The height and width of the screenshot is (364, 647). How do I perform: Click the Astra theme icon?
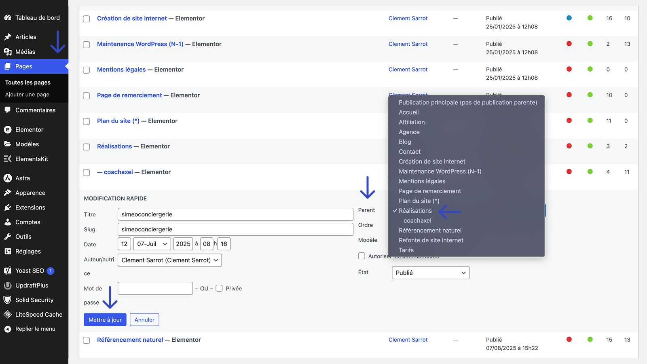click(8, 178)
